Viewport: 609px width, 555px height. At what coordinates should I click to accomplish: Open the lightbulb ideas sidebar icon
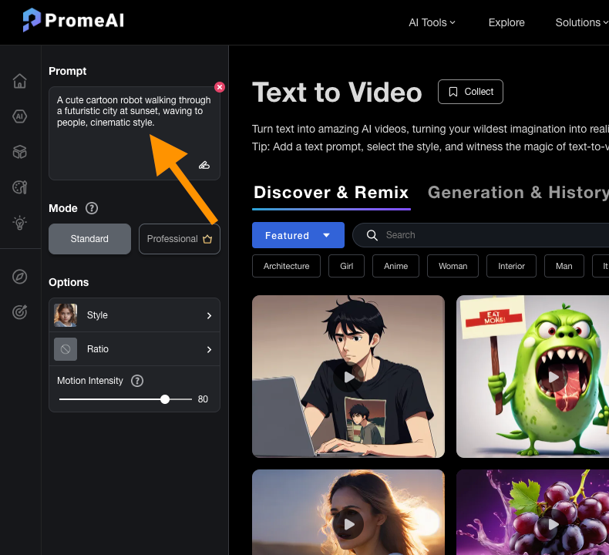20,223
